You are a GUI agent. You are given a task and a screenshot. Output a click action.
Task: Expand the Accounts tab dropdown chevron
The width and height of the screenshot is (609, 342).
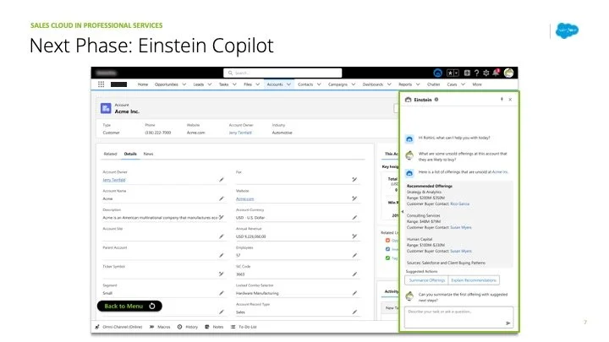click(x=288, y=84)
